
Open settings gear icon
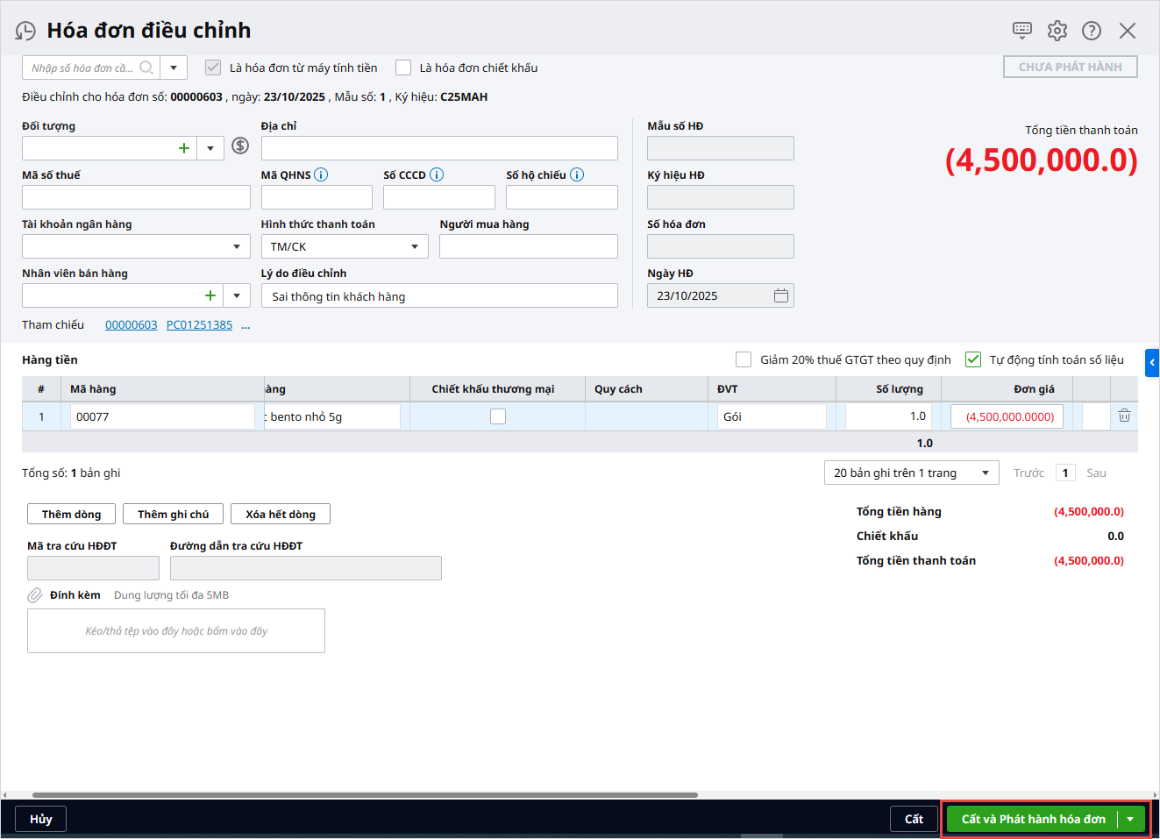pyautogui.click(x=1057, y=31)
